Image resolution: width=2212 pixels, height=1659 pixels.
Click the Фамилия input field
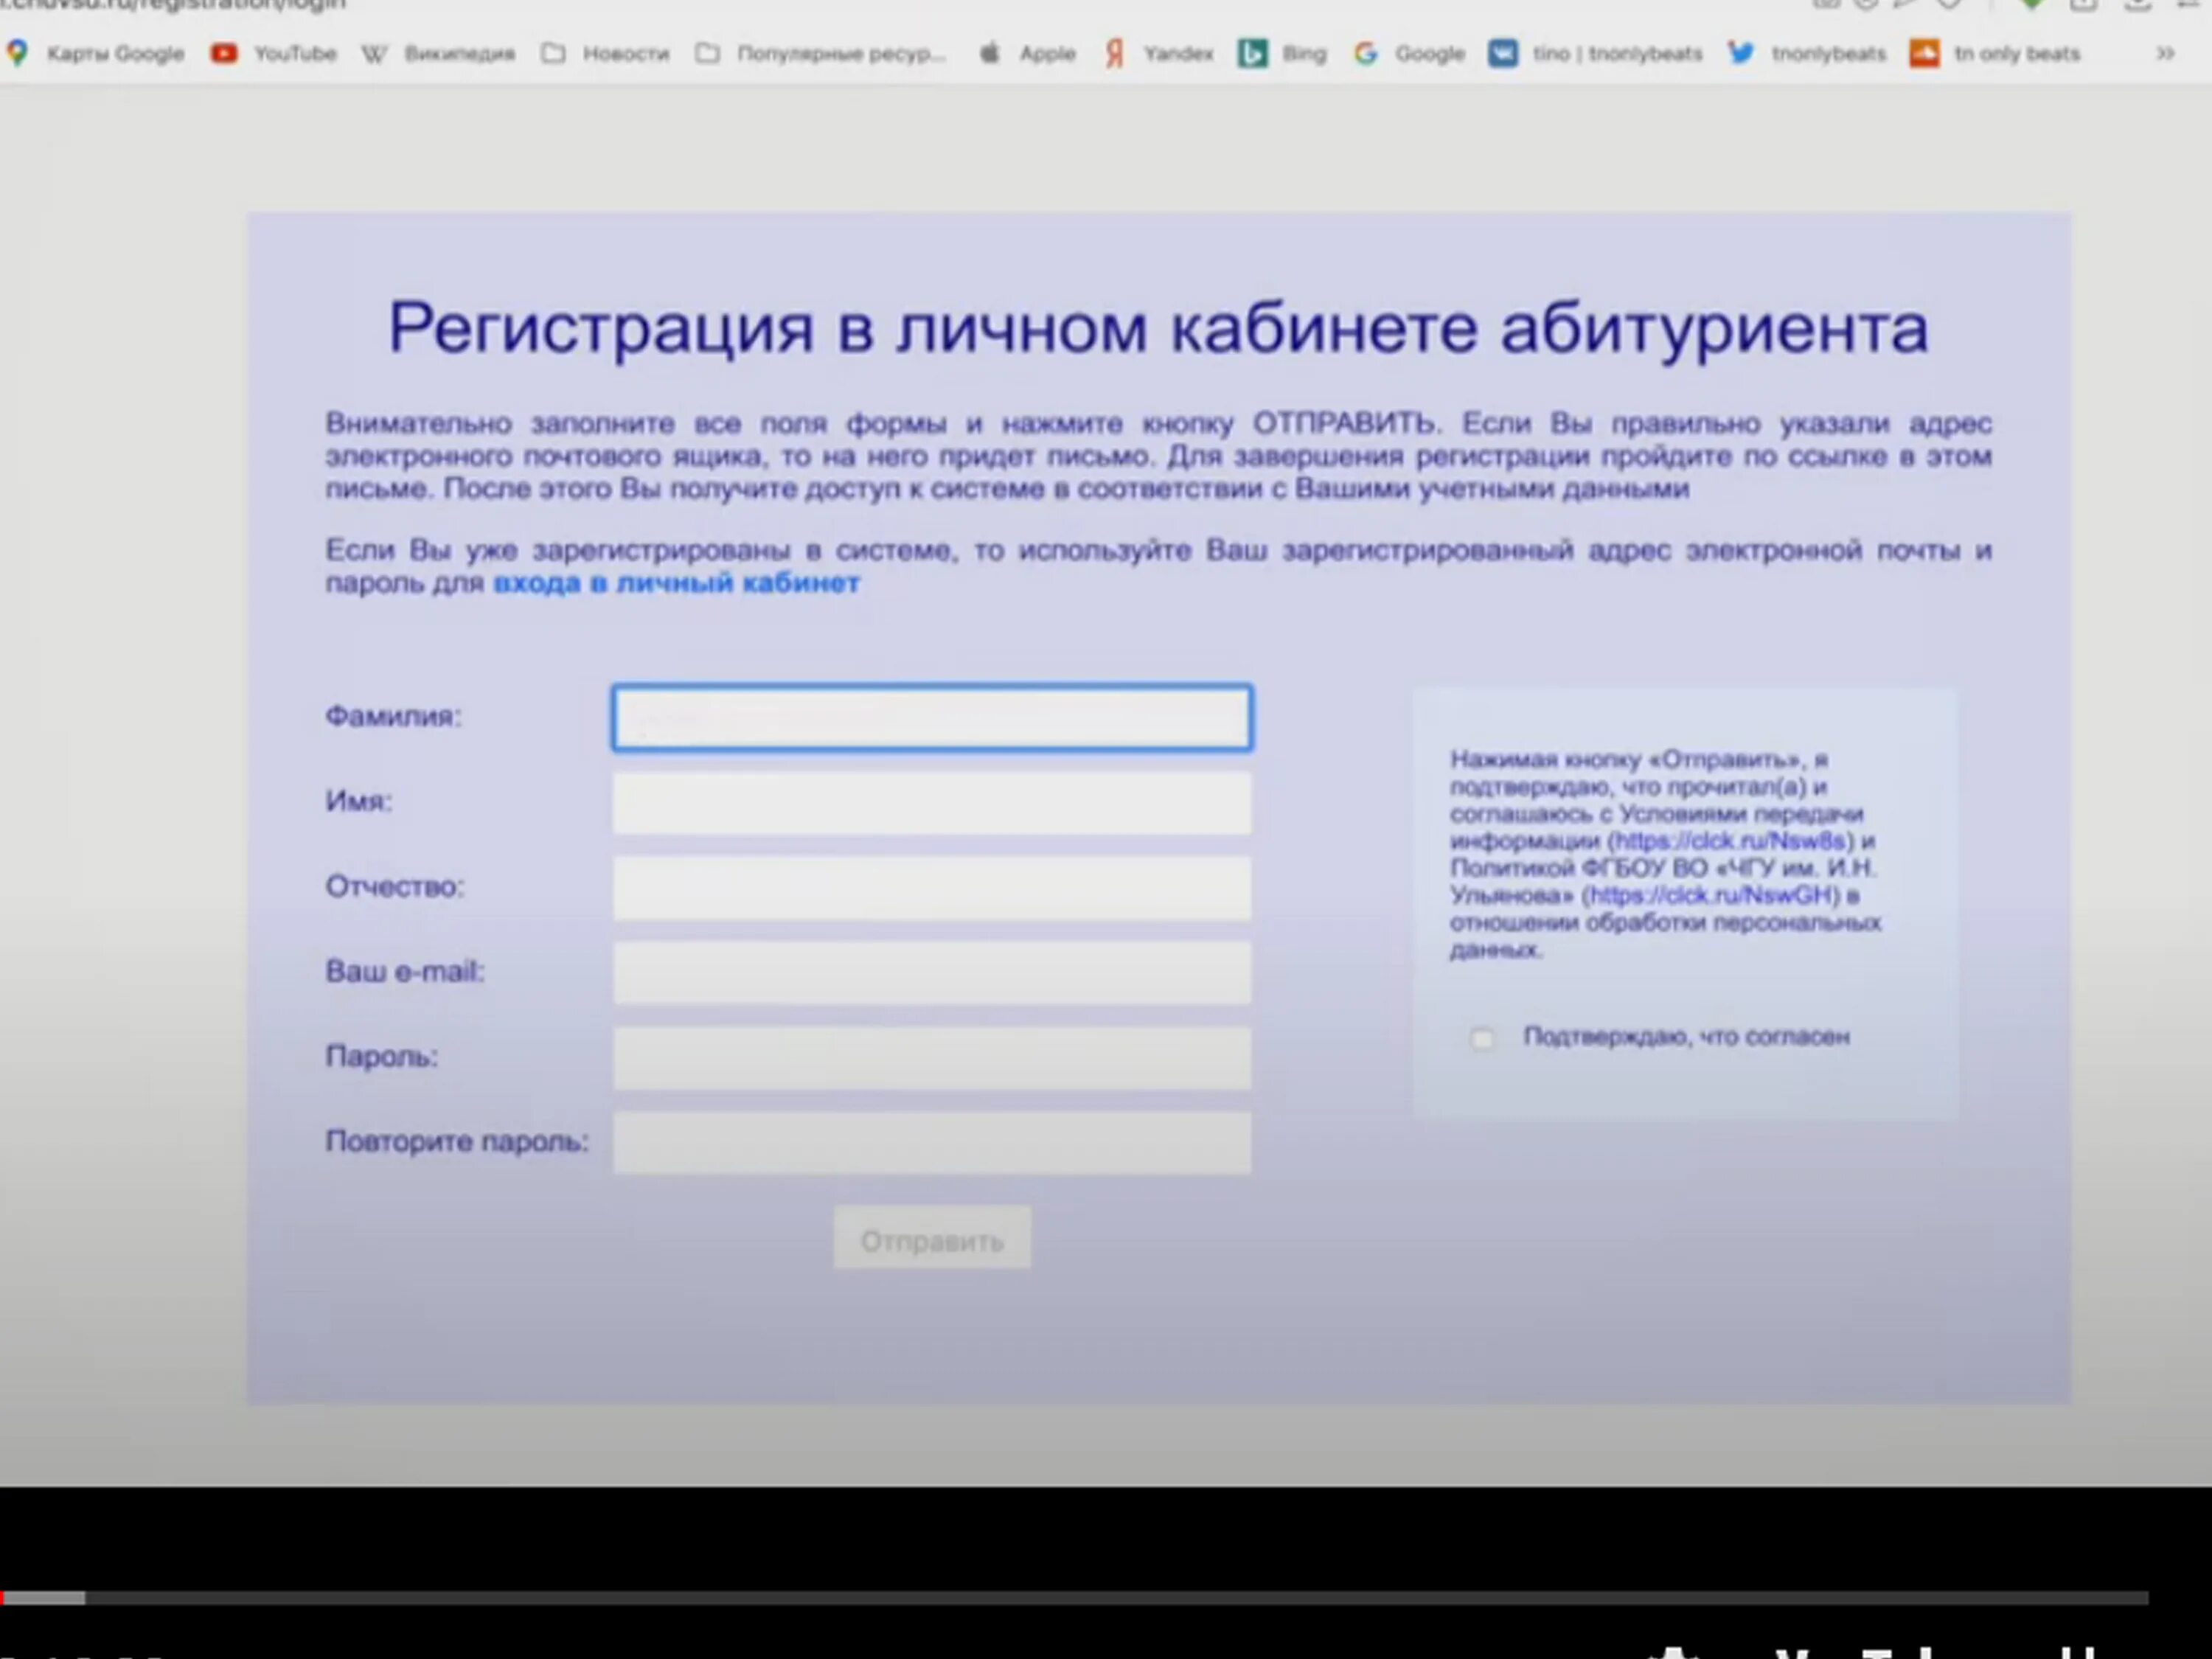(931, 717)
